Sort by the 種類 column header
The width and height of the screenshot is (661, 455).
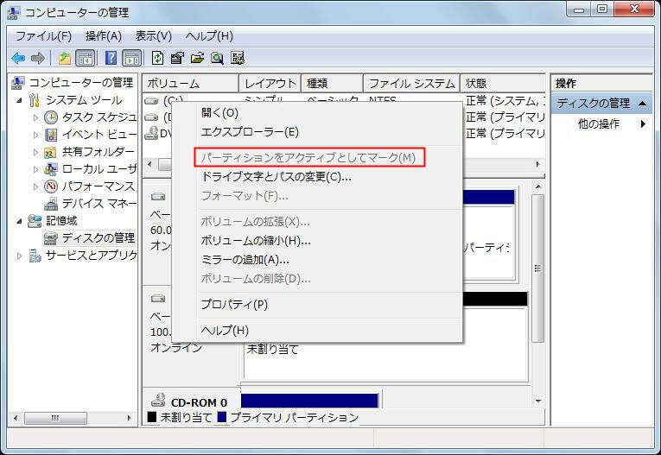[332, 84]
